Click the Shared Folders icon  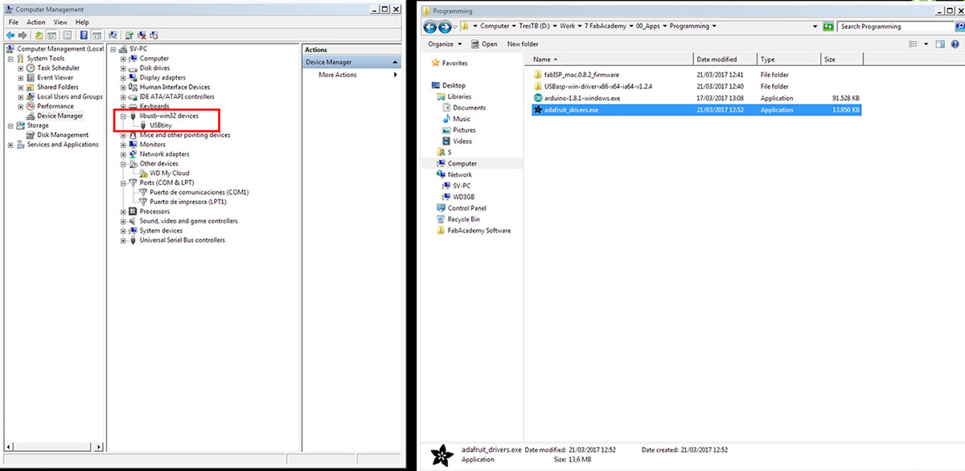[31, 87]
